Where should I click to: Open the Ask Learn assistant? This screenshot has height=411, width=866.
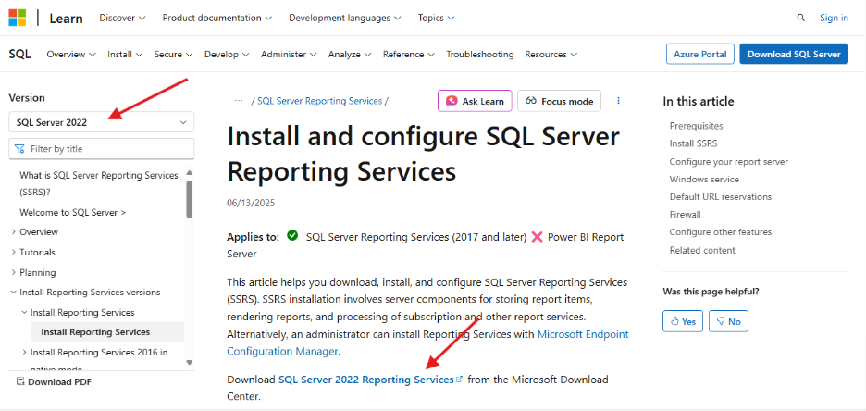(x=475, y=101)
